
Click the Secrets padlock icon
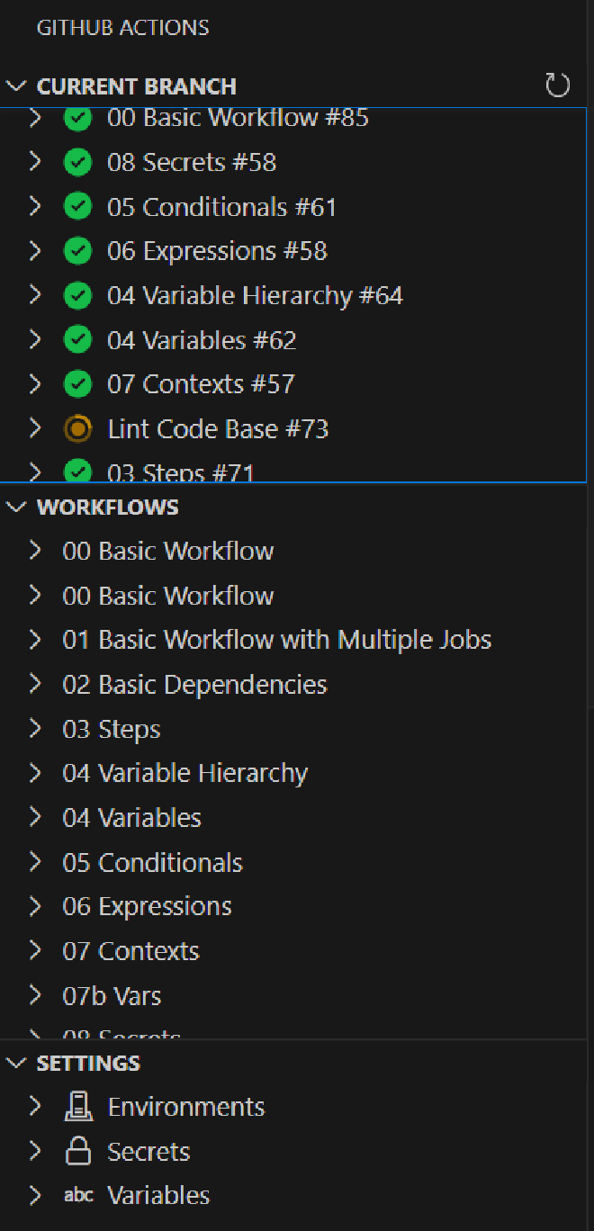click(x=78, y=1152)
